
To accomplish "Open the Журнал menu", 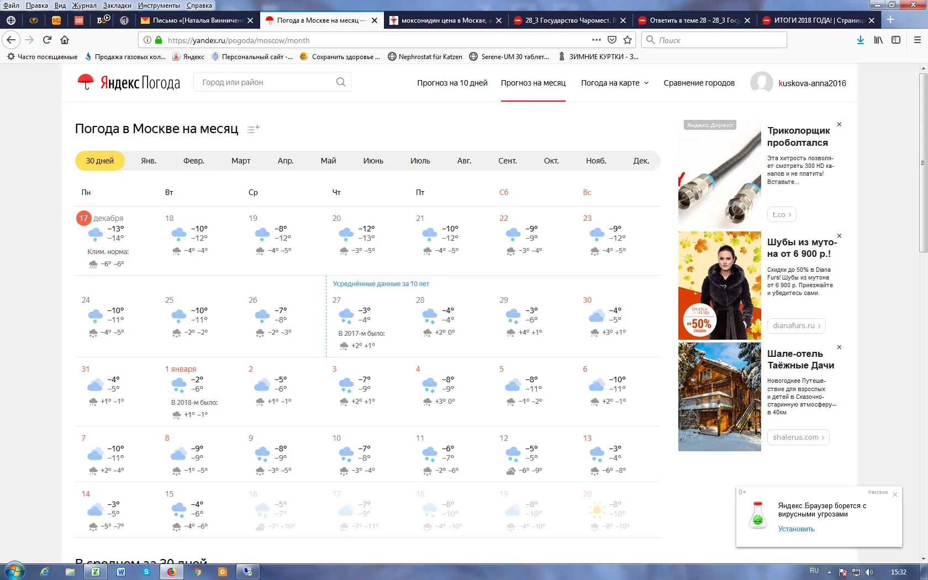I will coord(84,6).
